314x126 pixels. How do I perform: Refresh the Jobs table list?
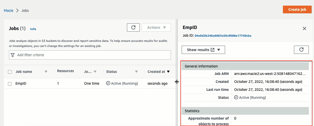(133, 27)
